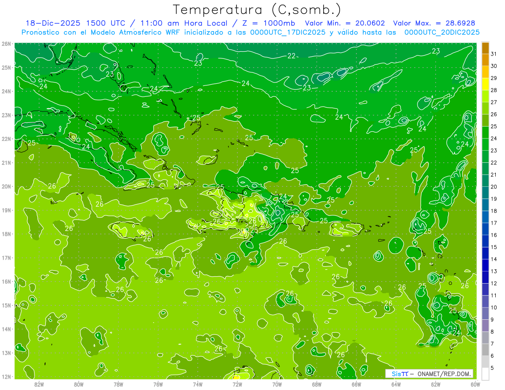Click initialization time '0000UTC_17DIC2025'
Image resolution: width=505 pixels, height=390 pixels.
tap(287, 32)
